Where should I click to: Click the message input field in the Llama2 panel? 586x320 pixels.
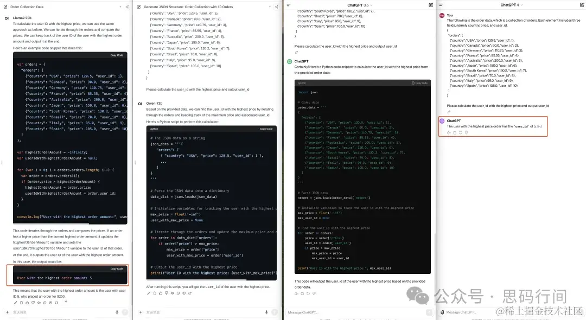pos(62,312)
